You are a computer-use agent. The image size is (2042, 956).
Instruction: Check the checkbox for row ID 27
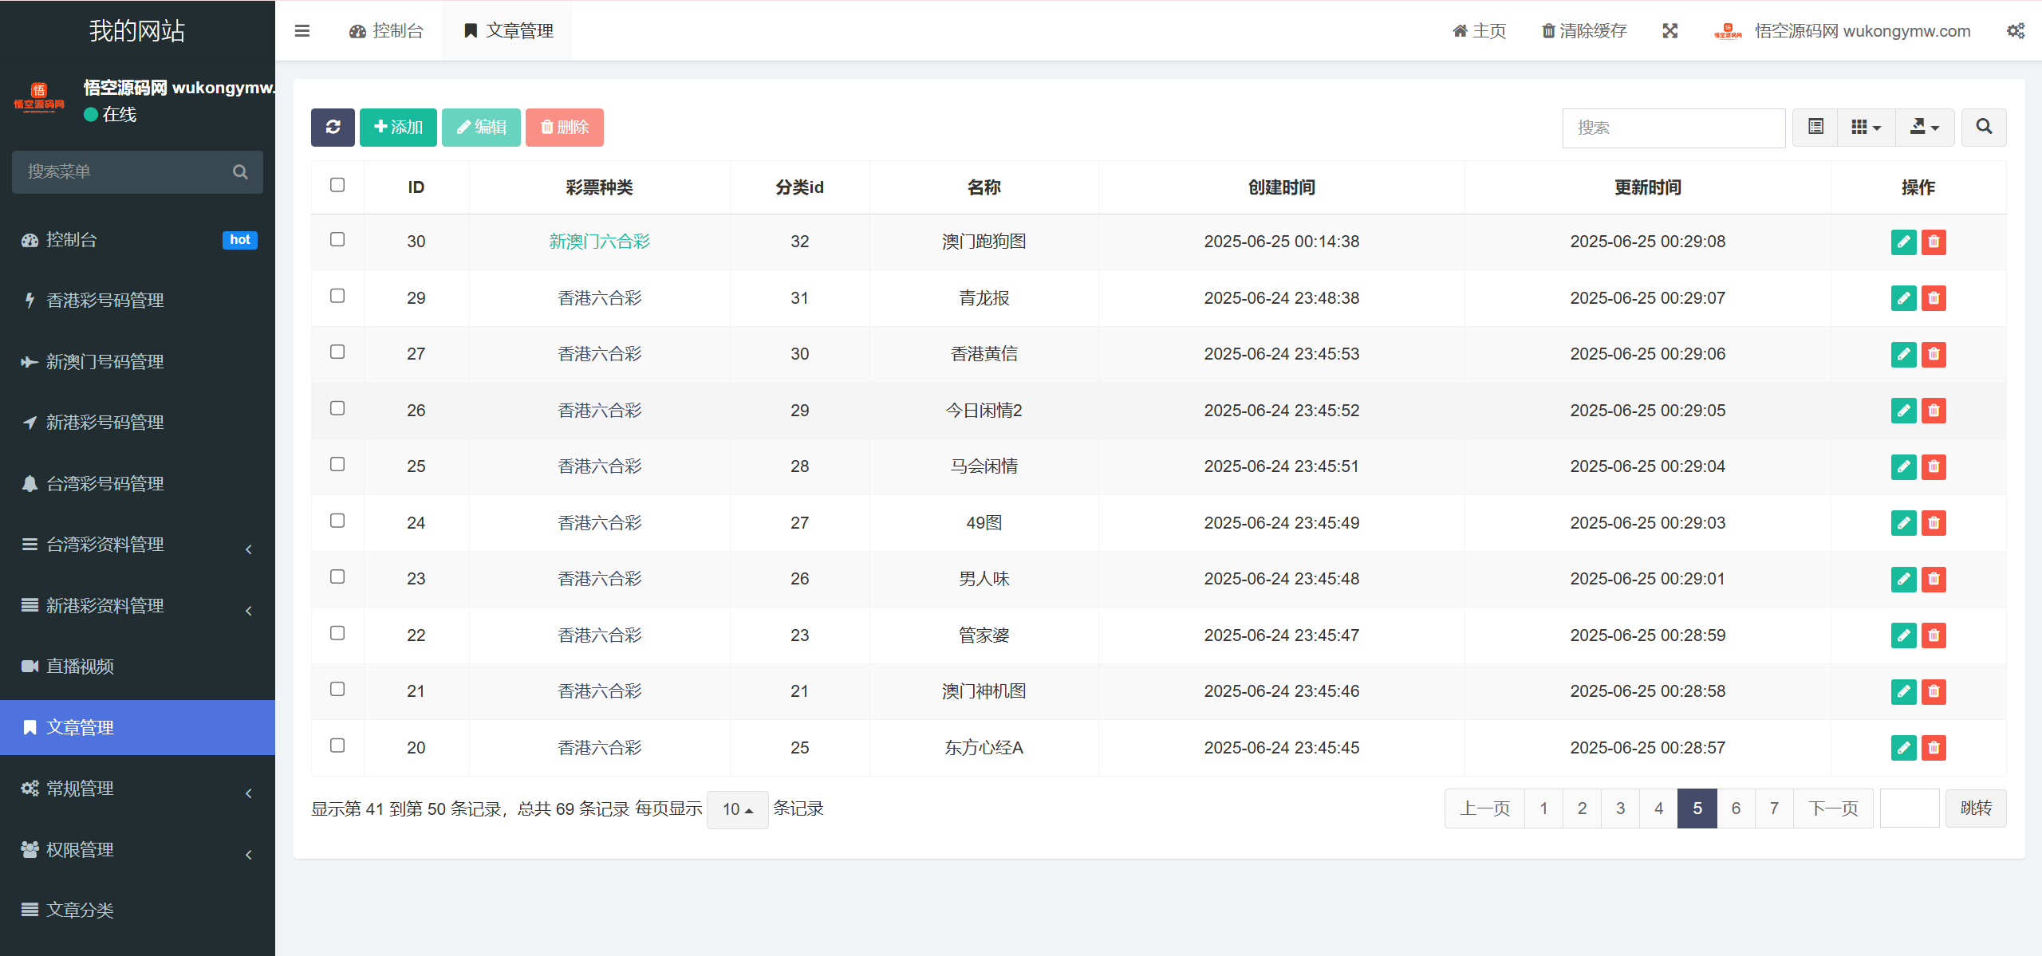[337, 352]
